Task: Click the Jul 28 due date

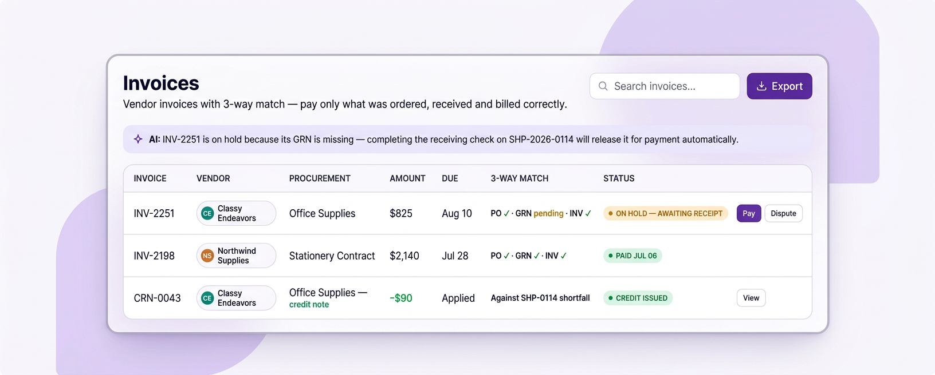Action: coord(455,256)
